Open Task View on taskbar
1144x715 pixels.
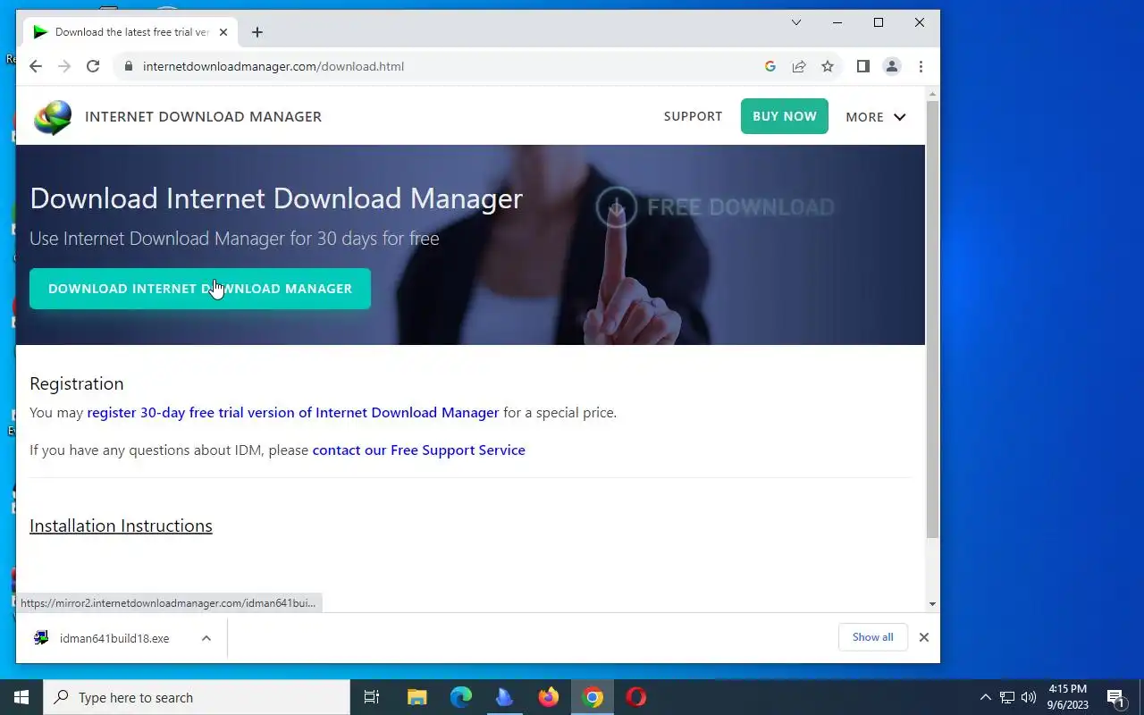pyautogui.click(x=372, y=697)
